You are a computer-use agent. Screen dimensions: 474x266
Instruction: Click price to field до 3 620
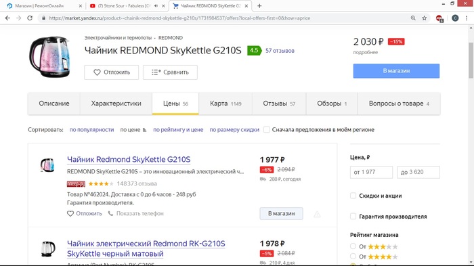(418, 172)
